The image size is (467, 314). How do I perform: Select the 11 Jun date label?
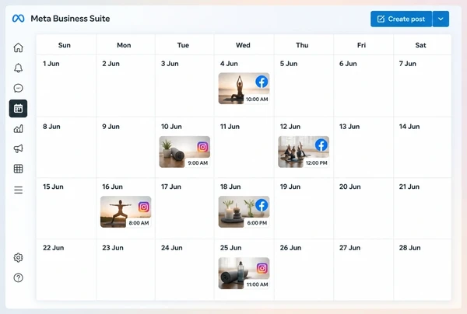coord(230,127)
